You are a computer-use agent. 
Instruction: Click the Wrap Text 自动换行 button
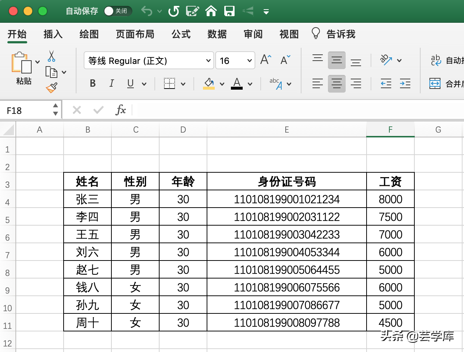coord(447,60)
